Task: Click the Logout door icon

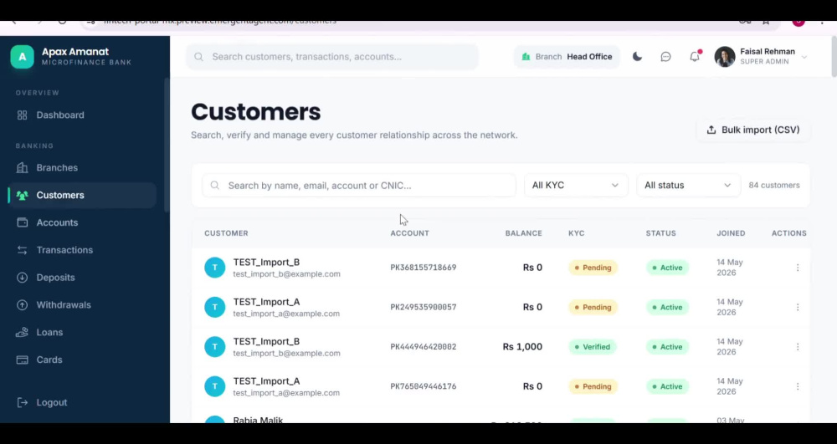Action: point(22,402)
